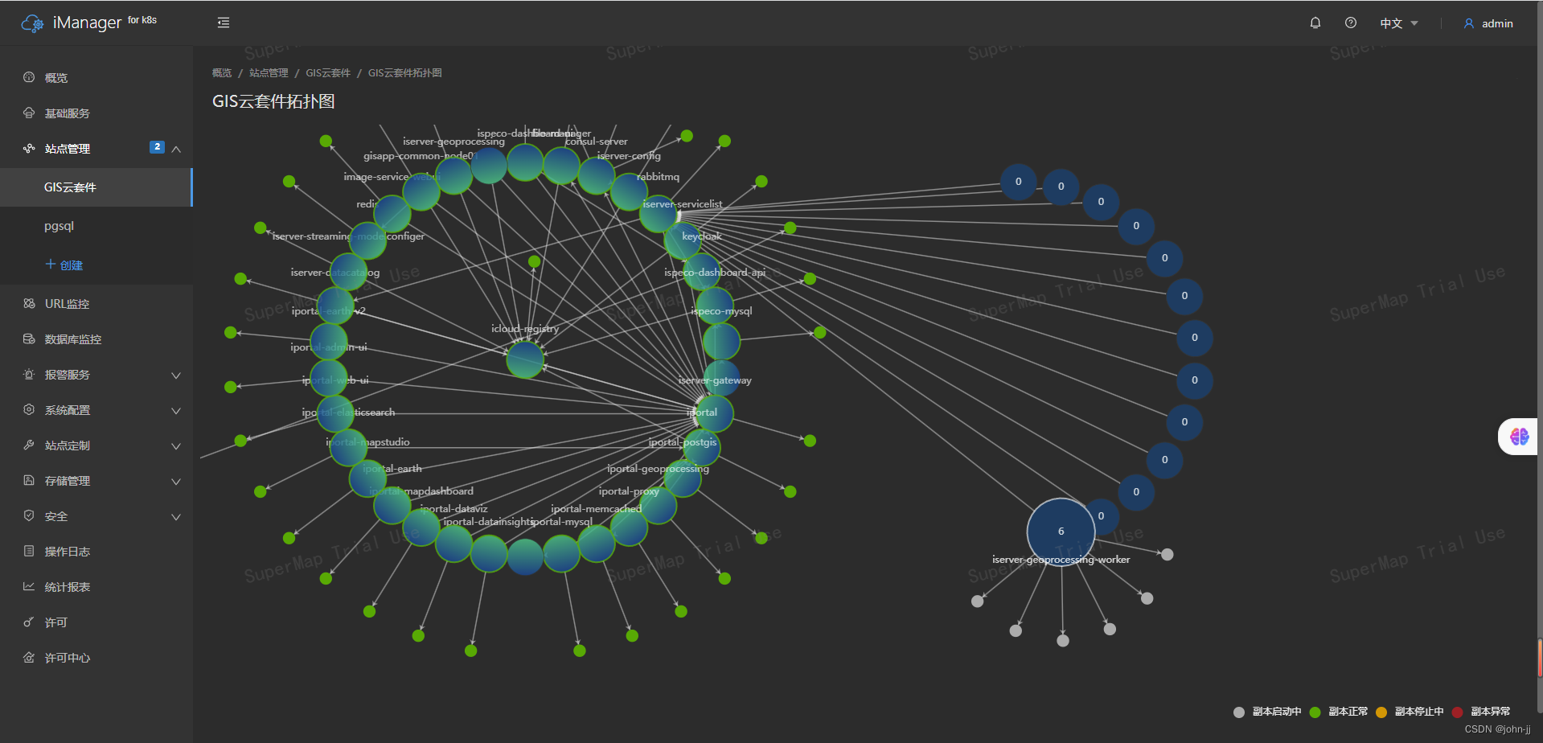
Task: Open the URL监控 menu item
Action: 96,303
